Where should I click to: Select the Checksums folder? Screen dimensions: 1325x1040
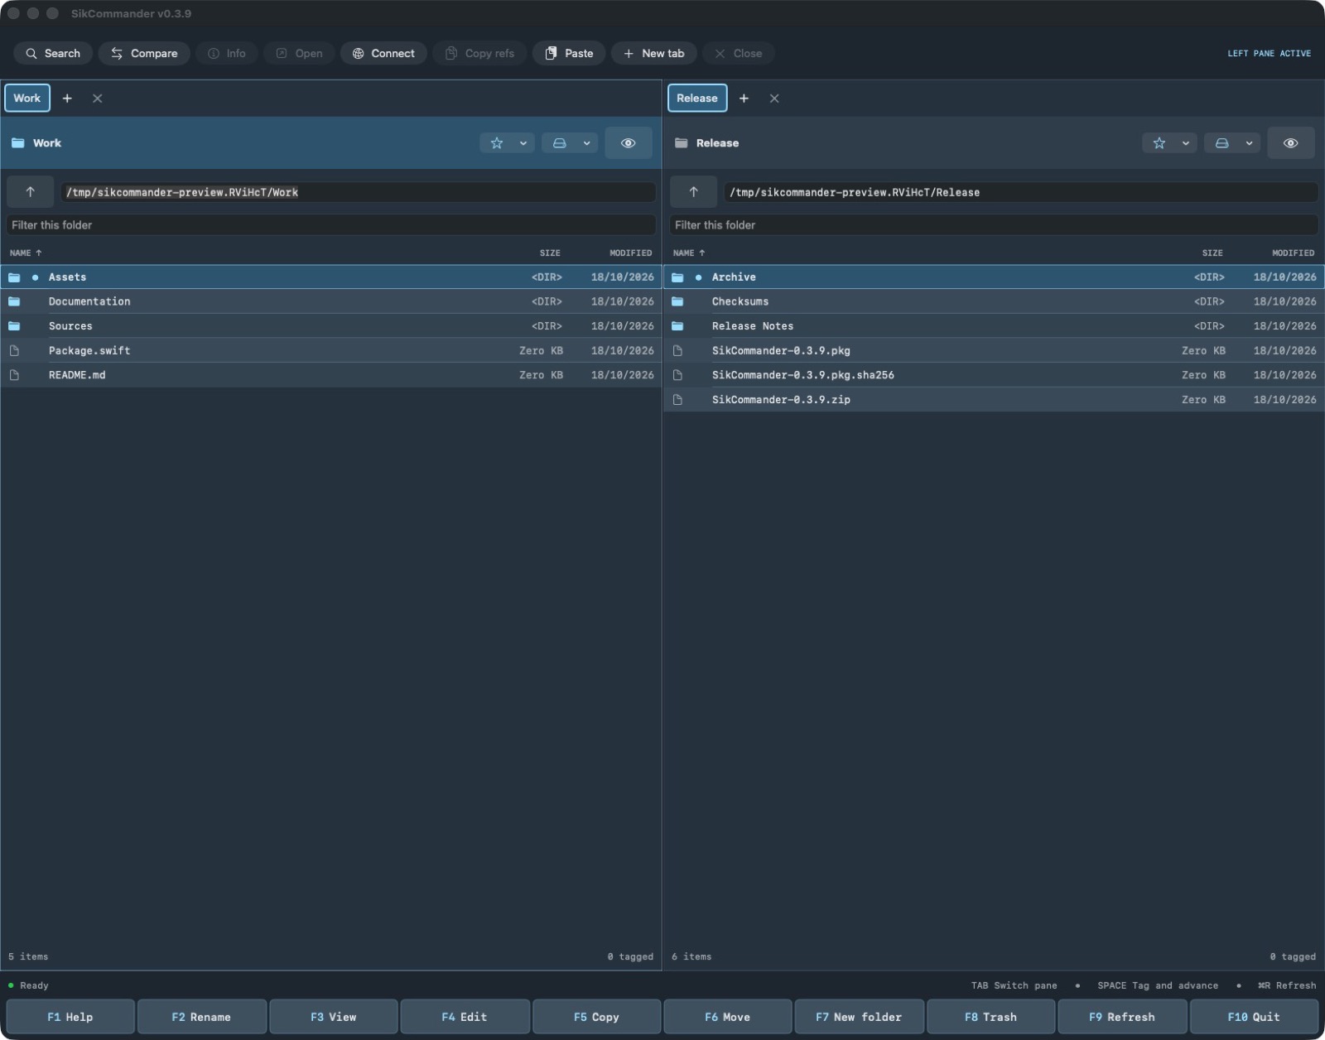(994, 301)
